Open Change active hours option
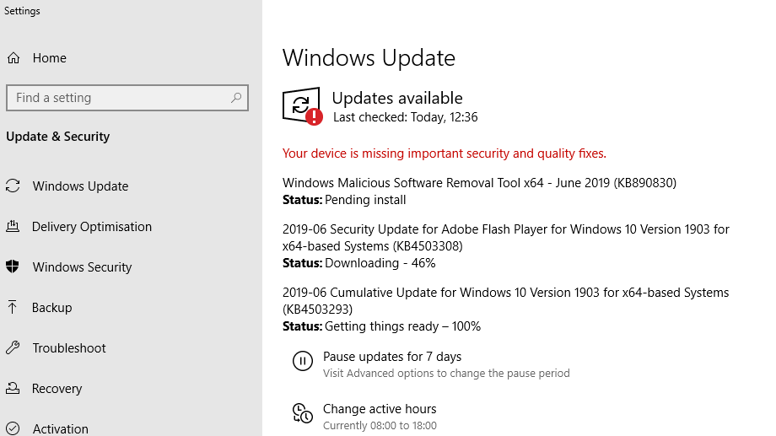This screenshot has height=436, width=776. tap(380, 409)
